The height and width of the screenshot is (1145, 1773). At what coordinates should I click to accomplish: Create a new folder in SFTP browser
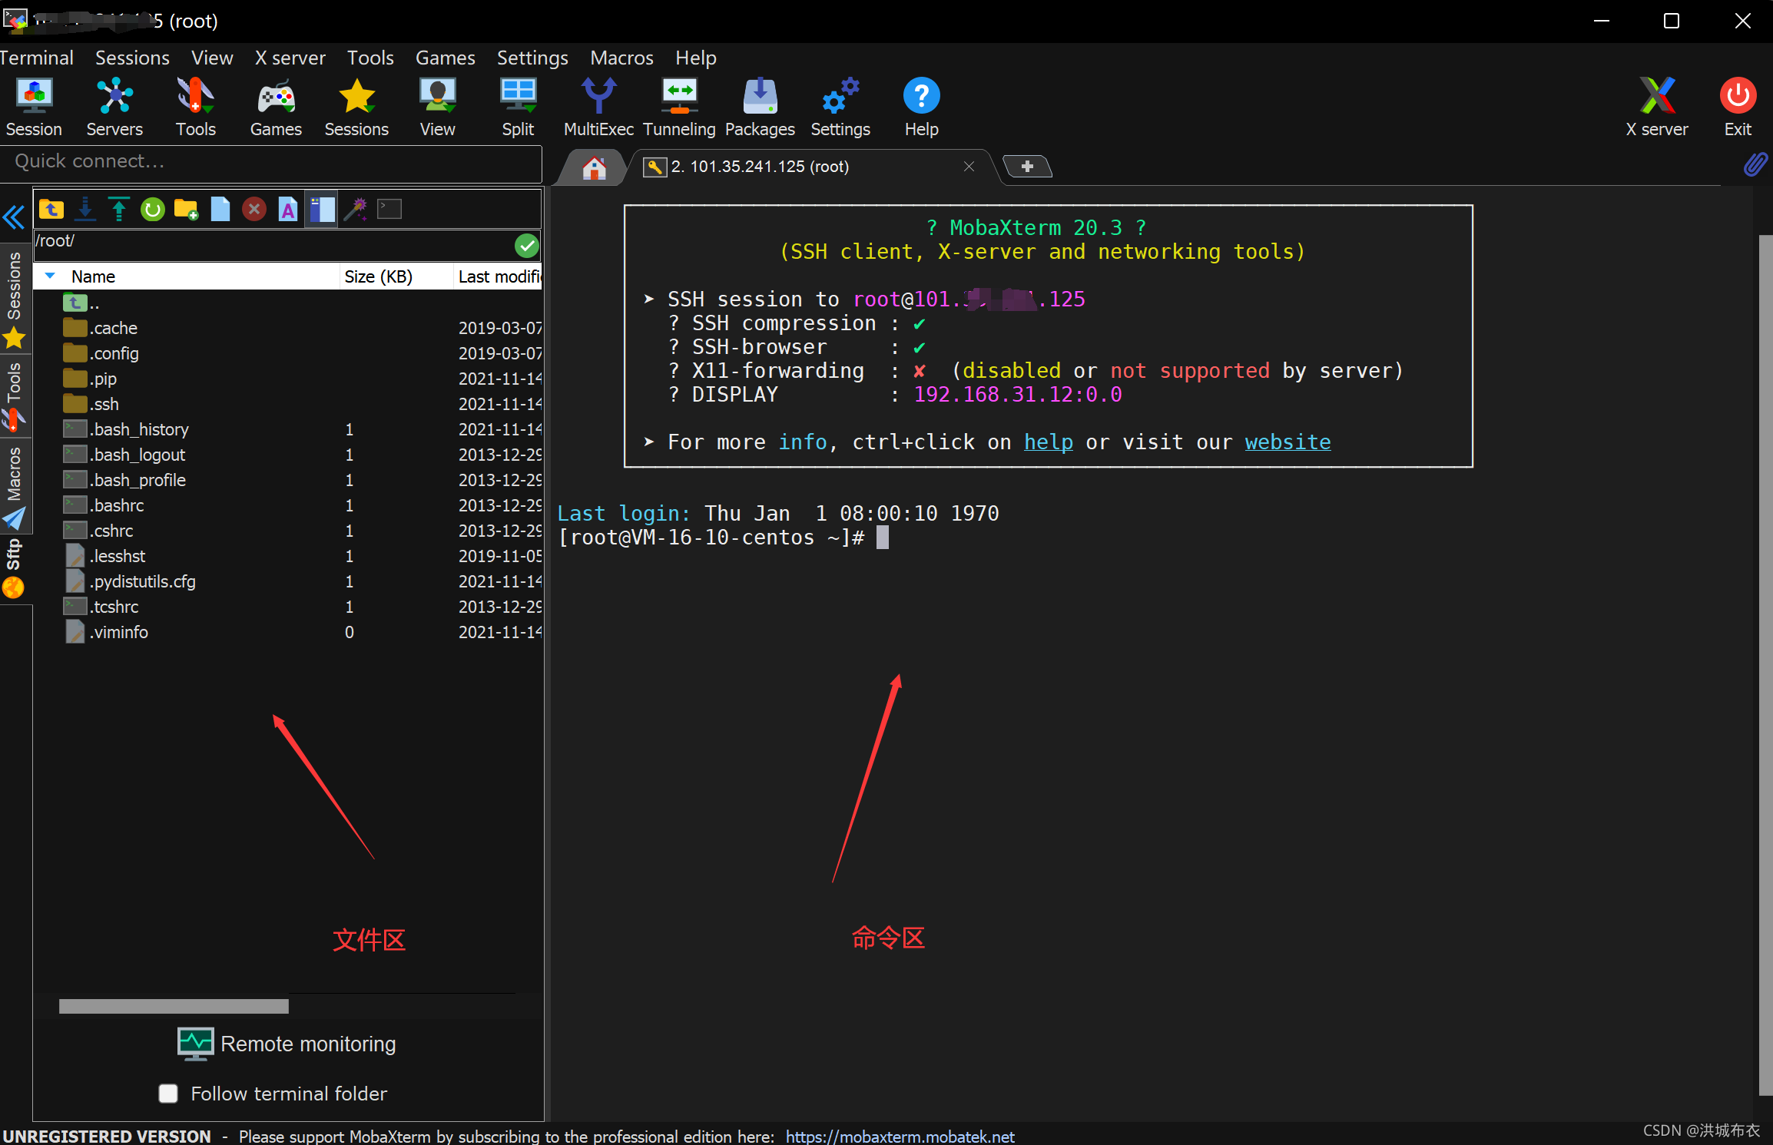(x=186, y=209)
